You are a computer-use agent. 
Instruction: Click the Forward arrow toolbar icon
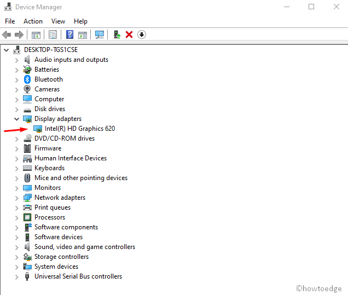(19, 34)
